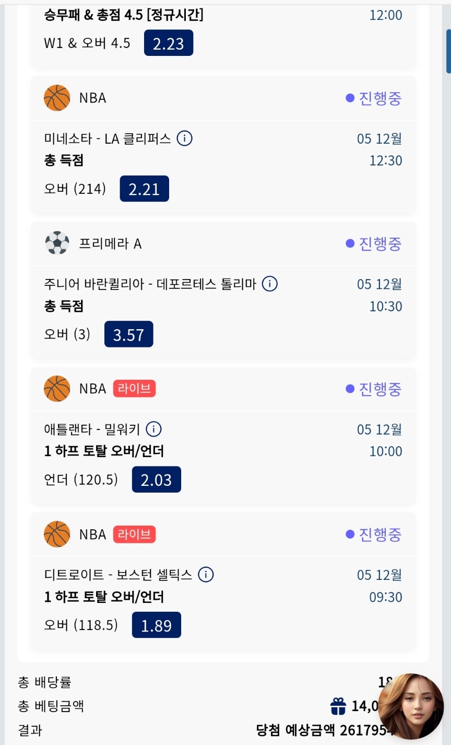Open info icon for 주니어 바란퀼리아 match
The height and width of the screenshot is (745, 451).
(x=269, y=284)
